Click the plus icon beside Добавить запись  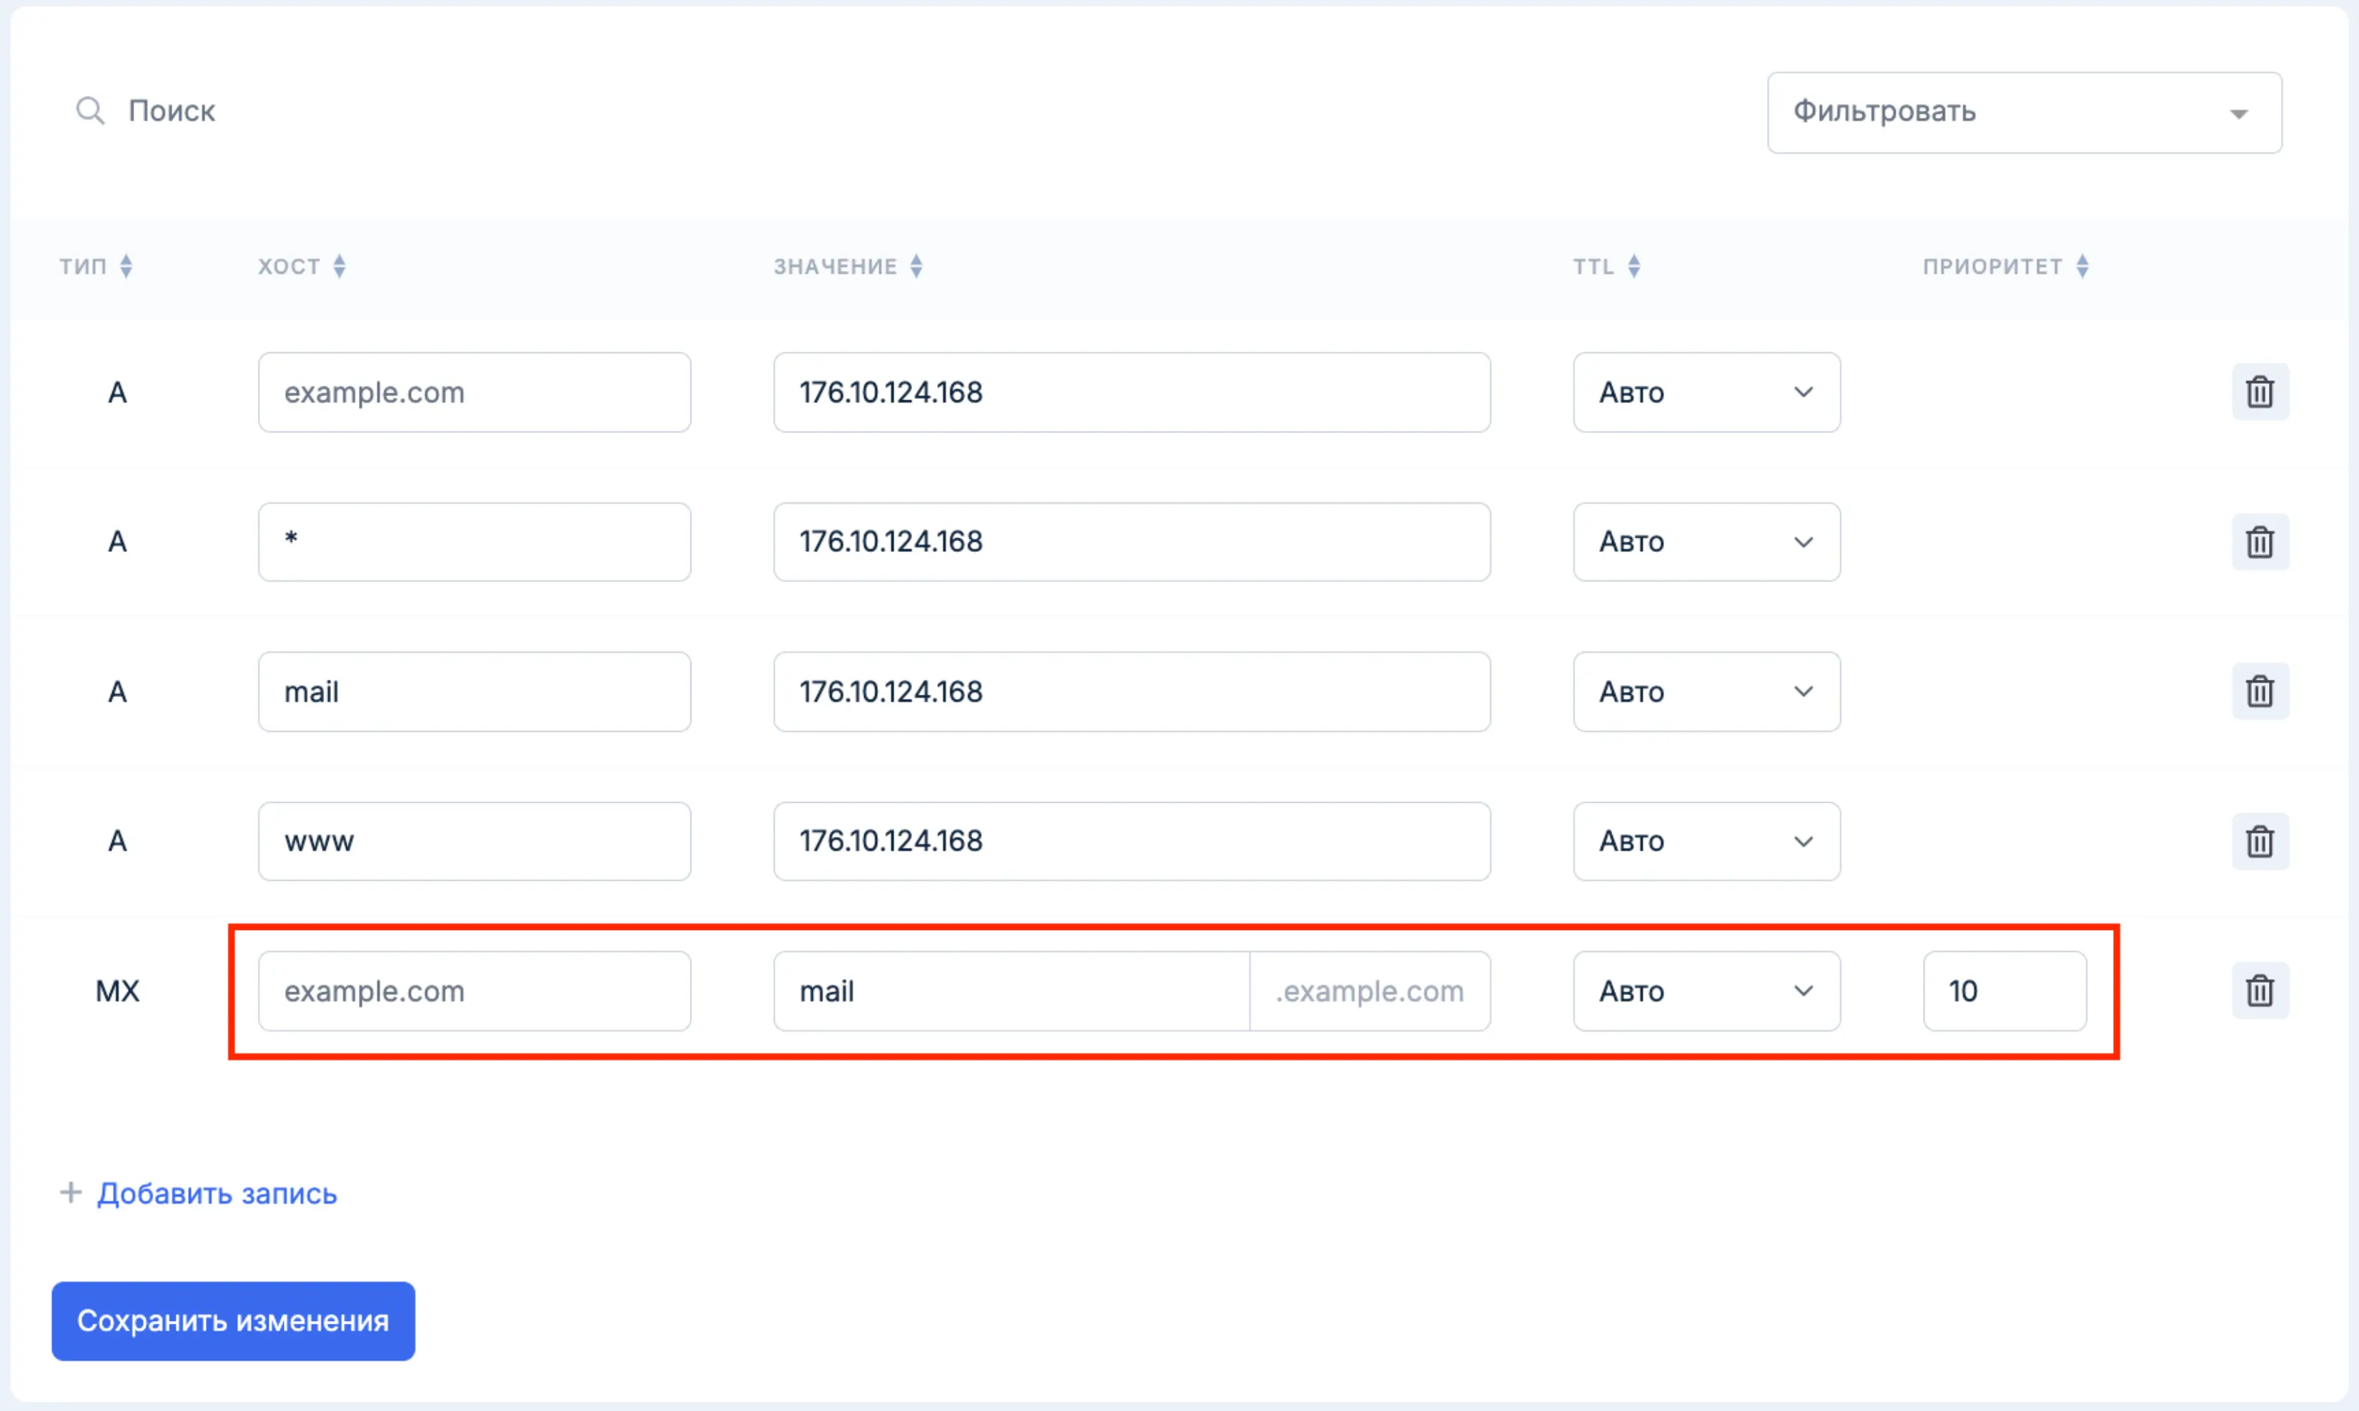click(70, 1192)
